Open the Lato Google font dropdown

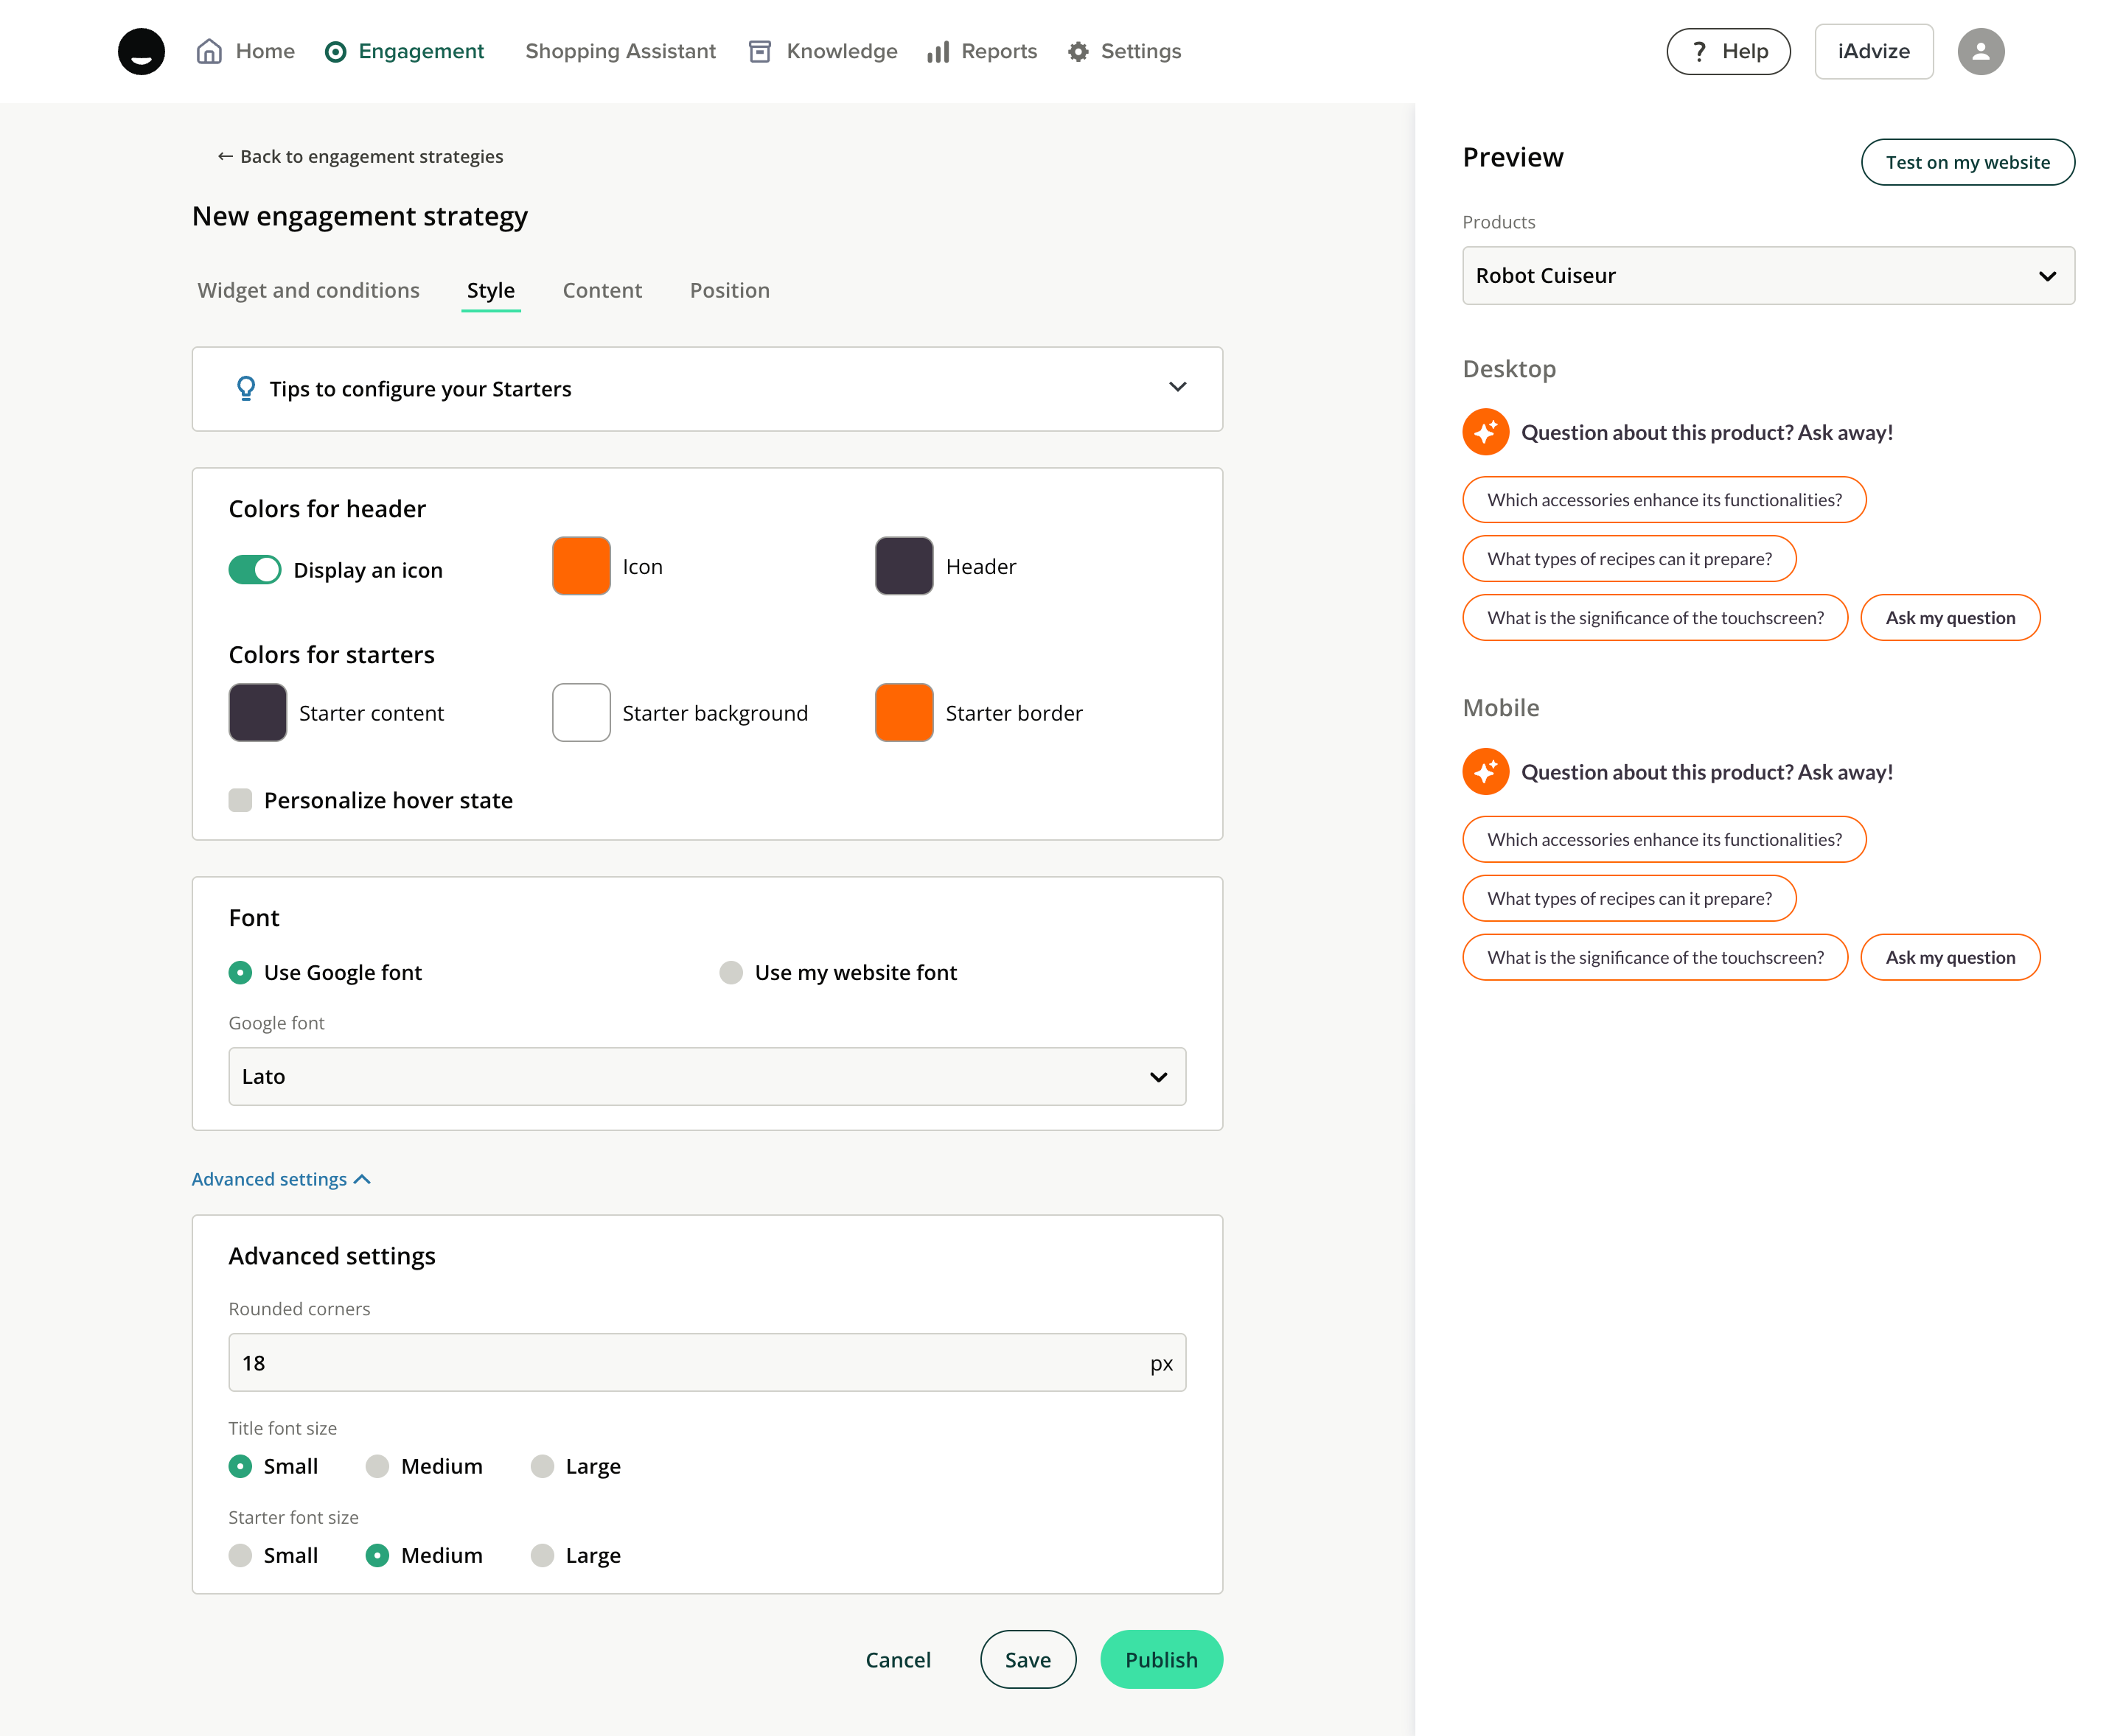tap(706, 1077)
